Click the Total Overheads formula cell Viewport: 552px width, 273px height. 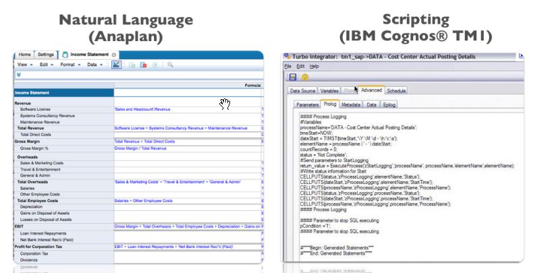(188, 182)
